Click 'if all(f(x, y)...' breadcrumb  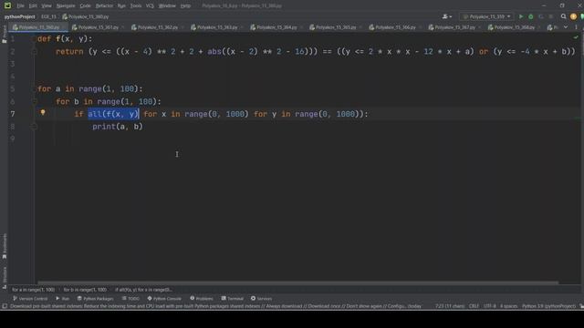143,290
